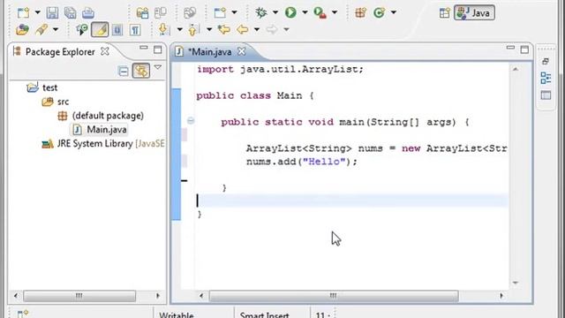The height and width of the screenshot is (318, 565).
Task: Start debugging with the bug icon
Action: 261,12
